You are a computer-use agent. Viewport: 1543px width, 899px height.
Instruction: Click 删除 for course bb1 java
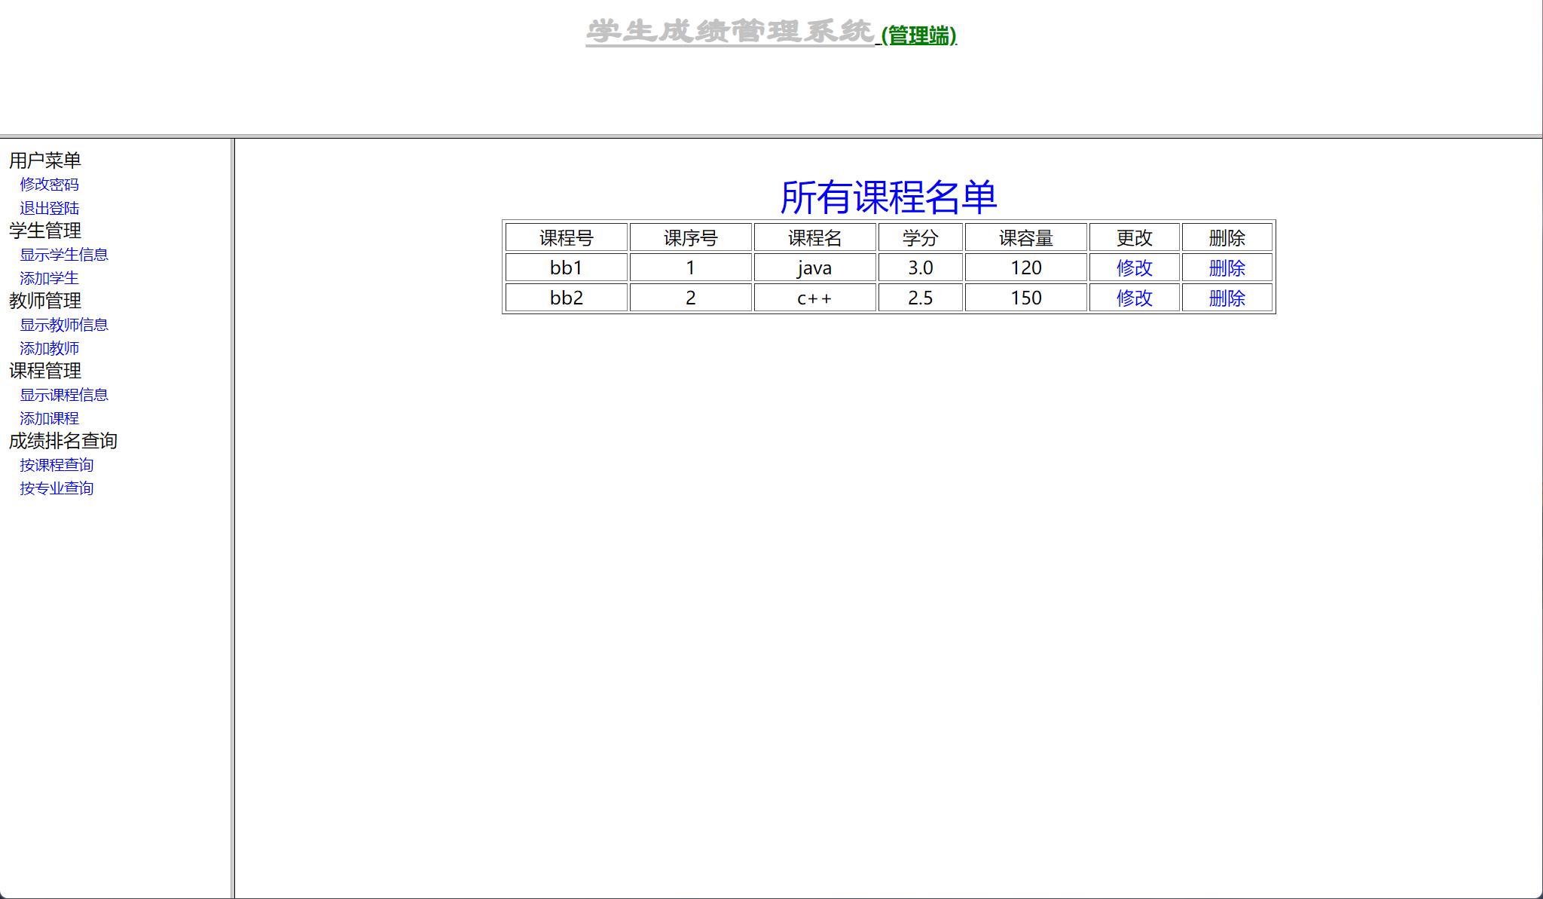pyautogui.click(x=1227, y=268)
